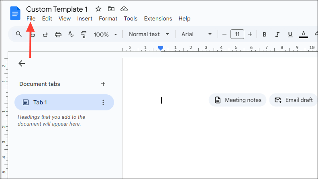Click the font size input field
Screen dimensions: 318x179
tap(237, 35)
